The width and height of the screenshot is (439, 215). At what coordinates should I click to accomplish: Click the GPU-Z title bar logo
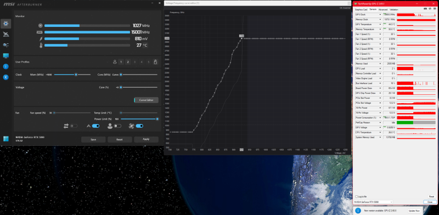tap(356, 4)
